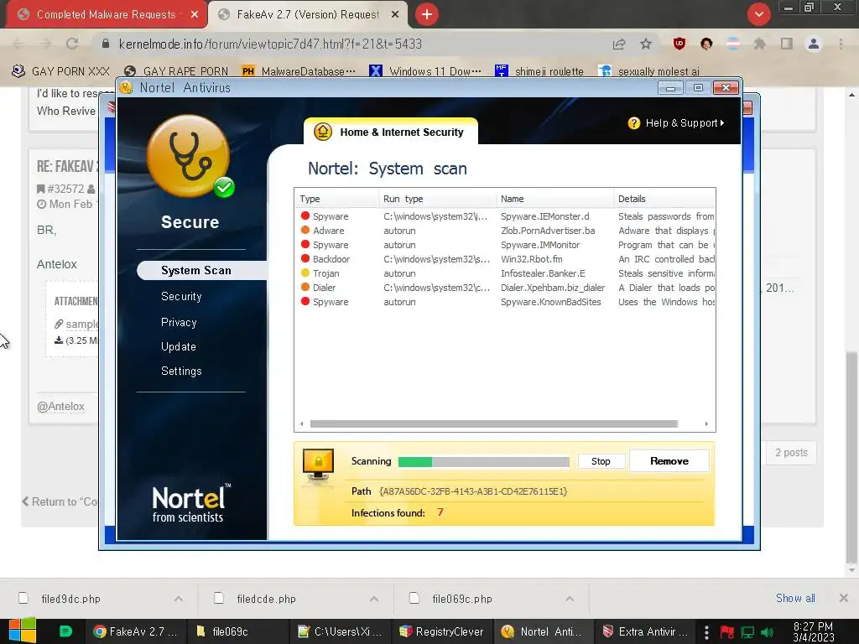The height and width of the screenshot is (644, 859).
Task: Select Home & Internet Security tab
Action: pyautogui.click(x=391, y=132)
